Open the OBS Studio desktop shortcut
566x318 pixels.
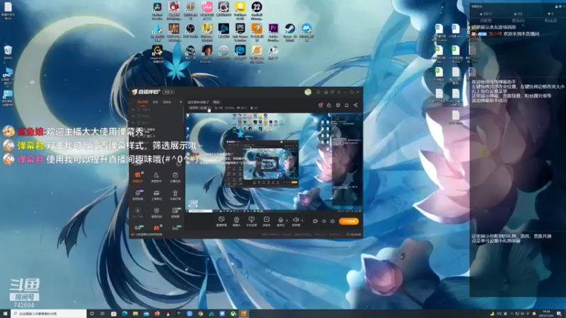click(190, 28)
